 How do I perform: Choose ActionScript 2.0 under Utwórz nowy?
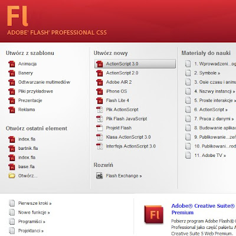(122, 73)
